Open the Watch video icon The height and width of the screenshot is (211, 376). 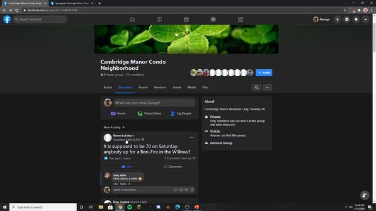pos(159,19)
